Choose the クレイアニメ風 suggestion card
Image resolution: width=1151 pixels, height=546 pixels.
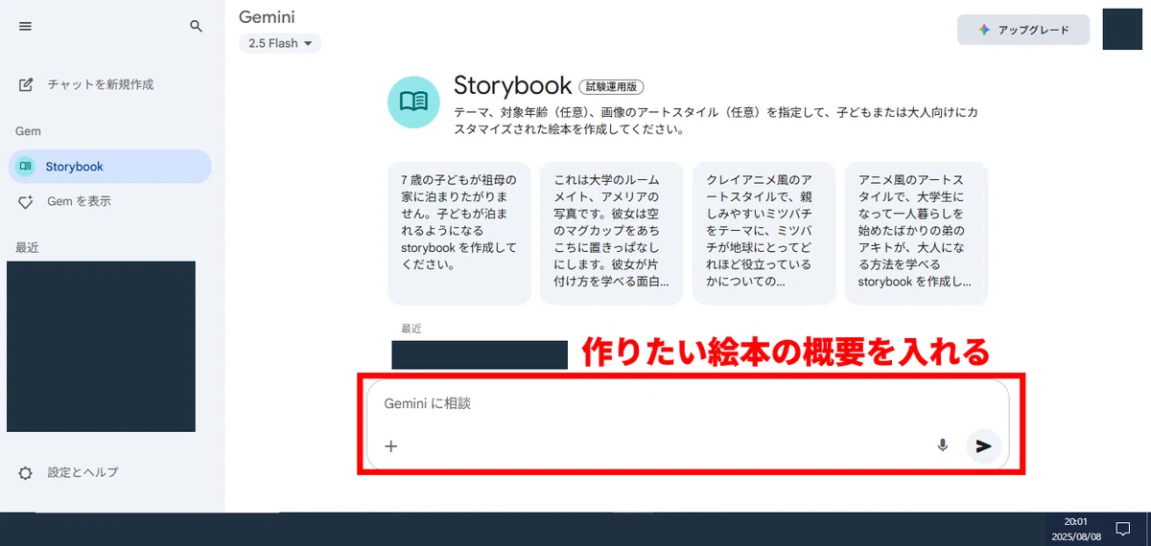pos(764,233)
